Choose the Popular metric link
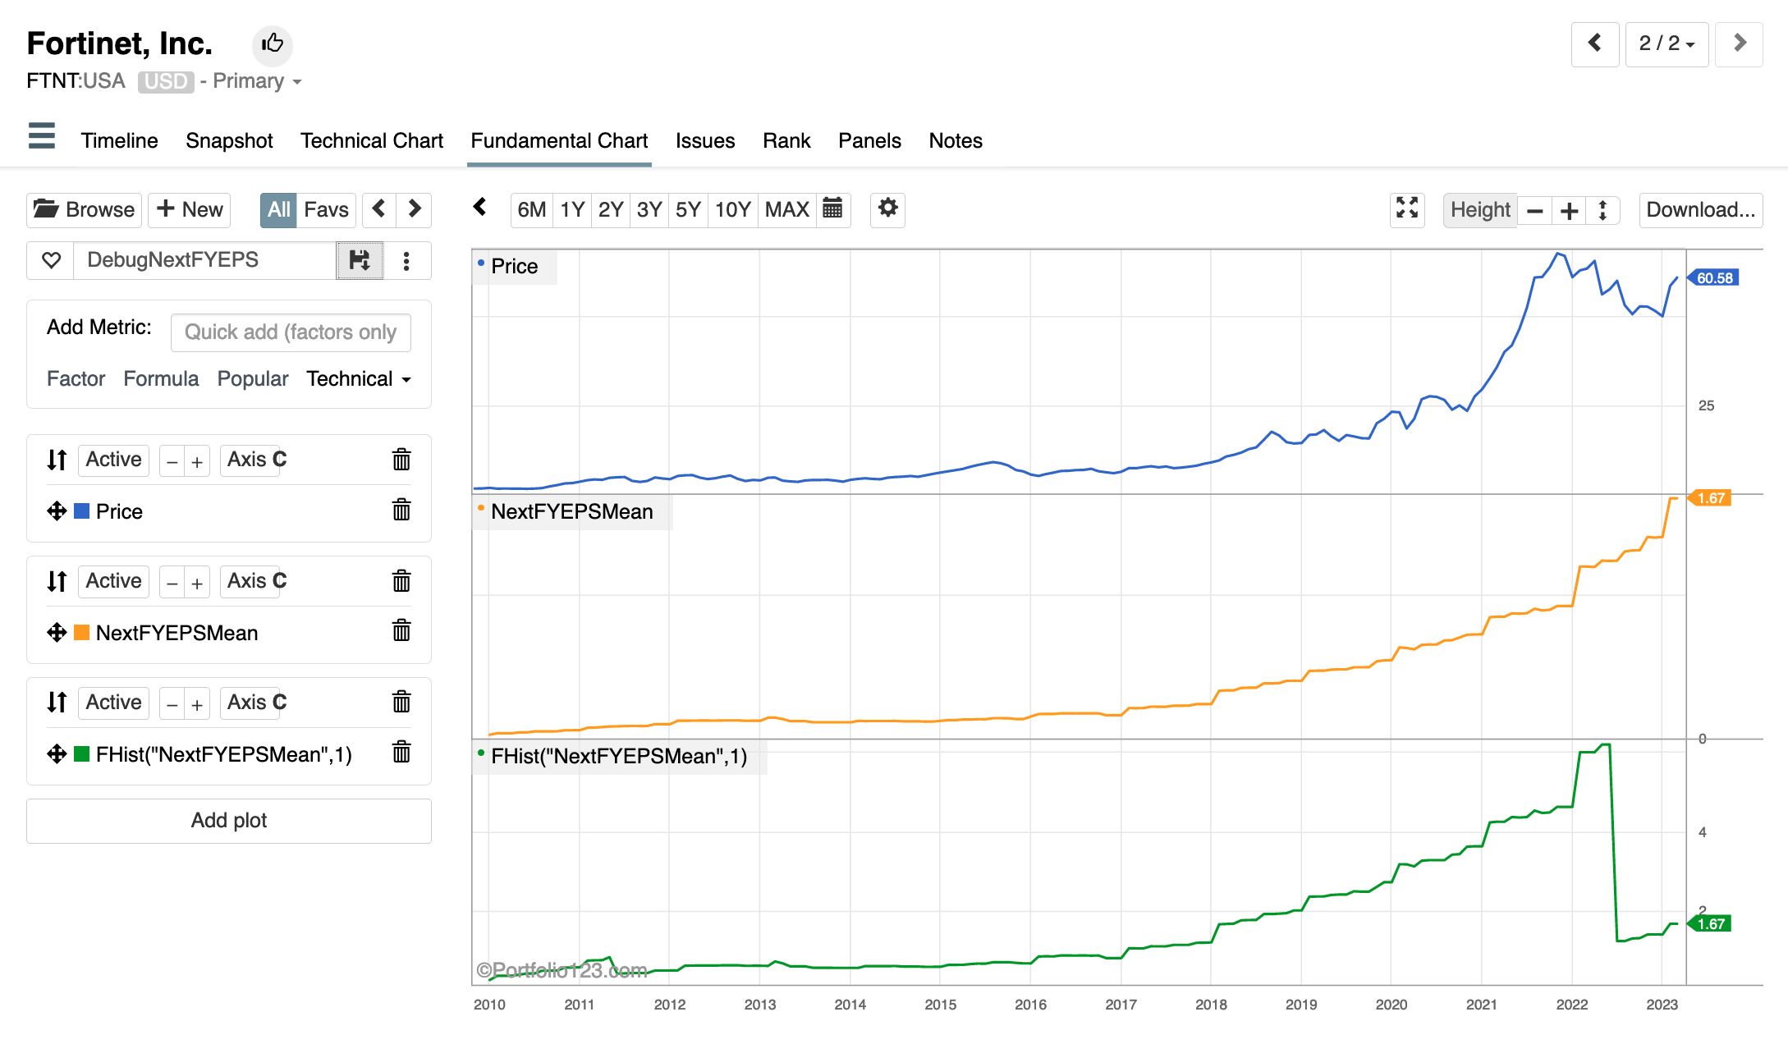Screen dimensions: 1788x1044 click(x=253, y=378)
